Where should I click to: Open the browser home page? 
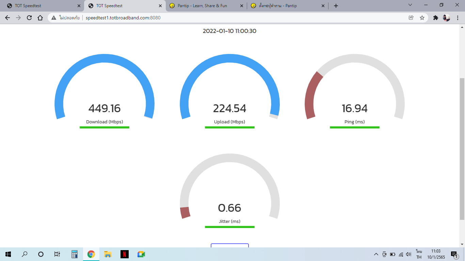point(40,18)
